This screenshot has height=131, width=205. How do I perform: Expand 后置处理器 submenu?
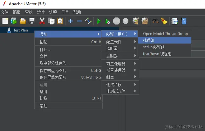120,70
